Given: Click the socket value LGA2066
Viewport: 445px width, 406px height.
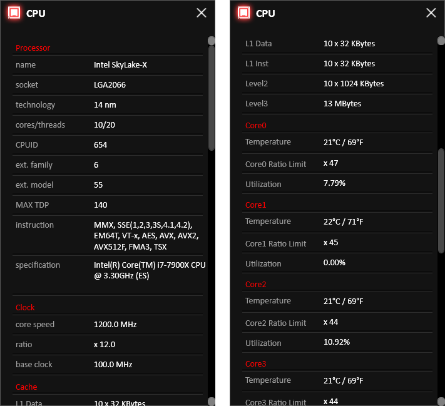Looking at the screenshot, I should (x=110, y=85).
